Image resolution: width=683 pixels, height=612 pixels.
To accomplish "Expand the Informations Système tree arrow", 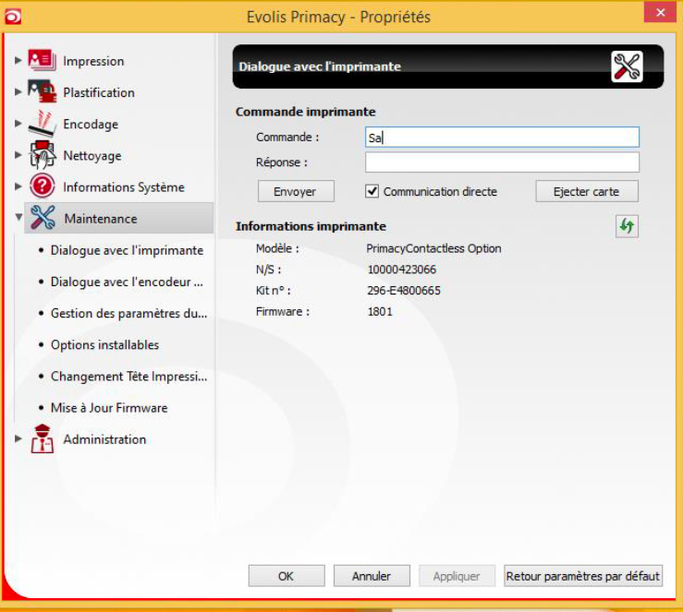I will coord(18,186).
